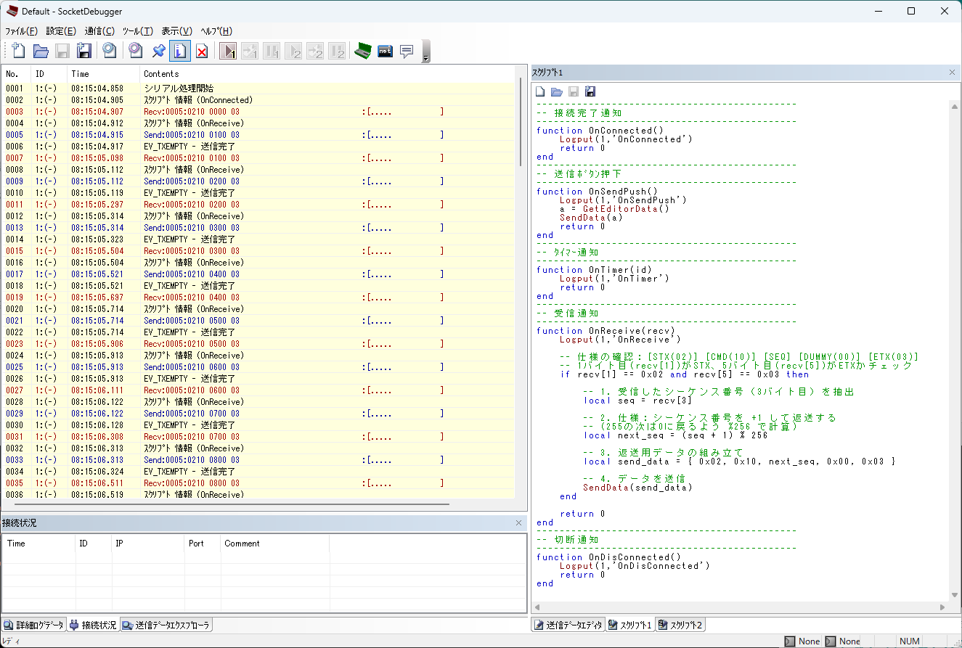Click the log list vertical scrollbar

pyautogui.click(x=521, y=122)
